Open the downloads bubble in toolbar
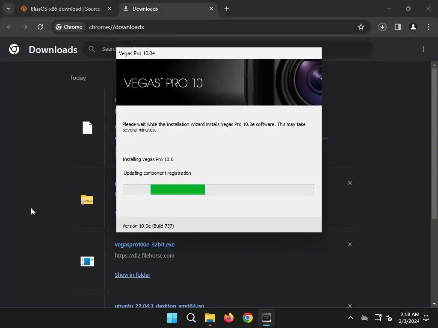The width and height of the screenshot is (438, 328). [x=382, y=27]
